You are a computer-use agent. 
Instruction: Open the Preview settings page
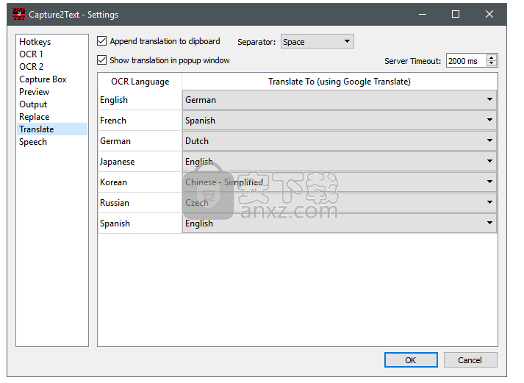[x=51, y=92]
